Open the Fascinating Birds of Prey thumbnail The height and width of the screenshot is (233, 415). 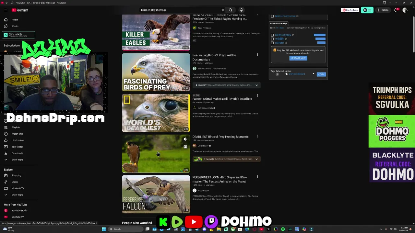tap(156, 72)
